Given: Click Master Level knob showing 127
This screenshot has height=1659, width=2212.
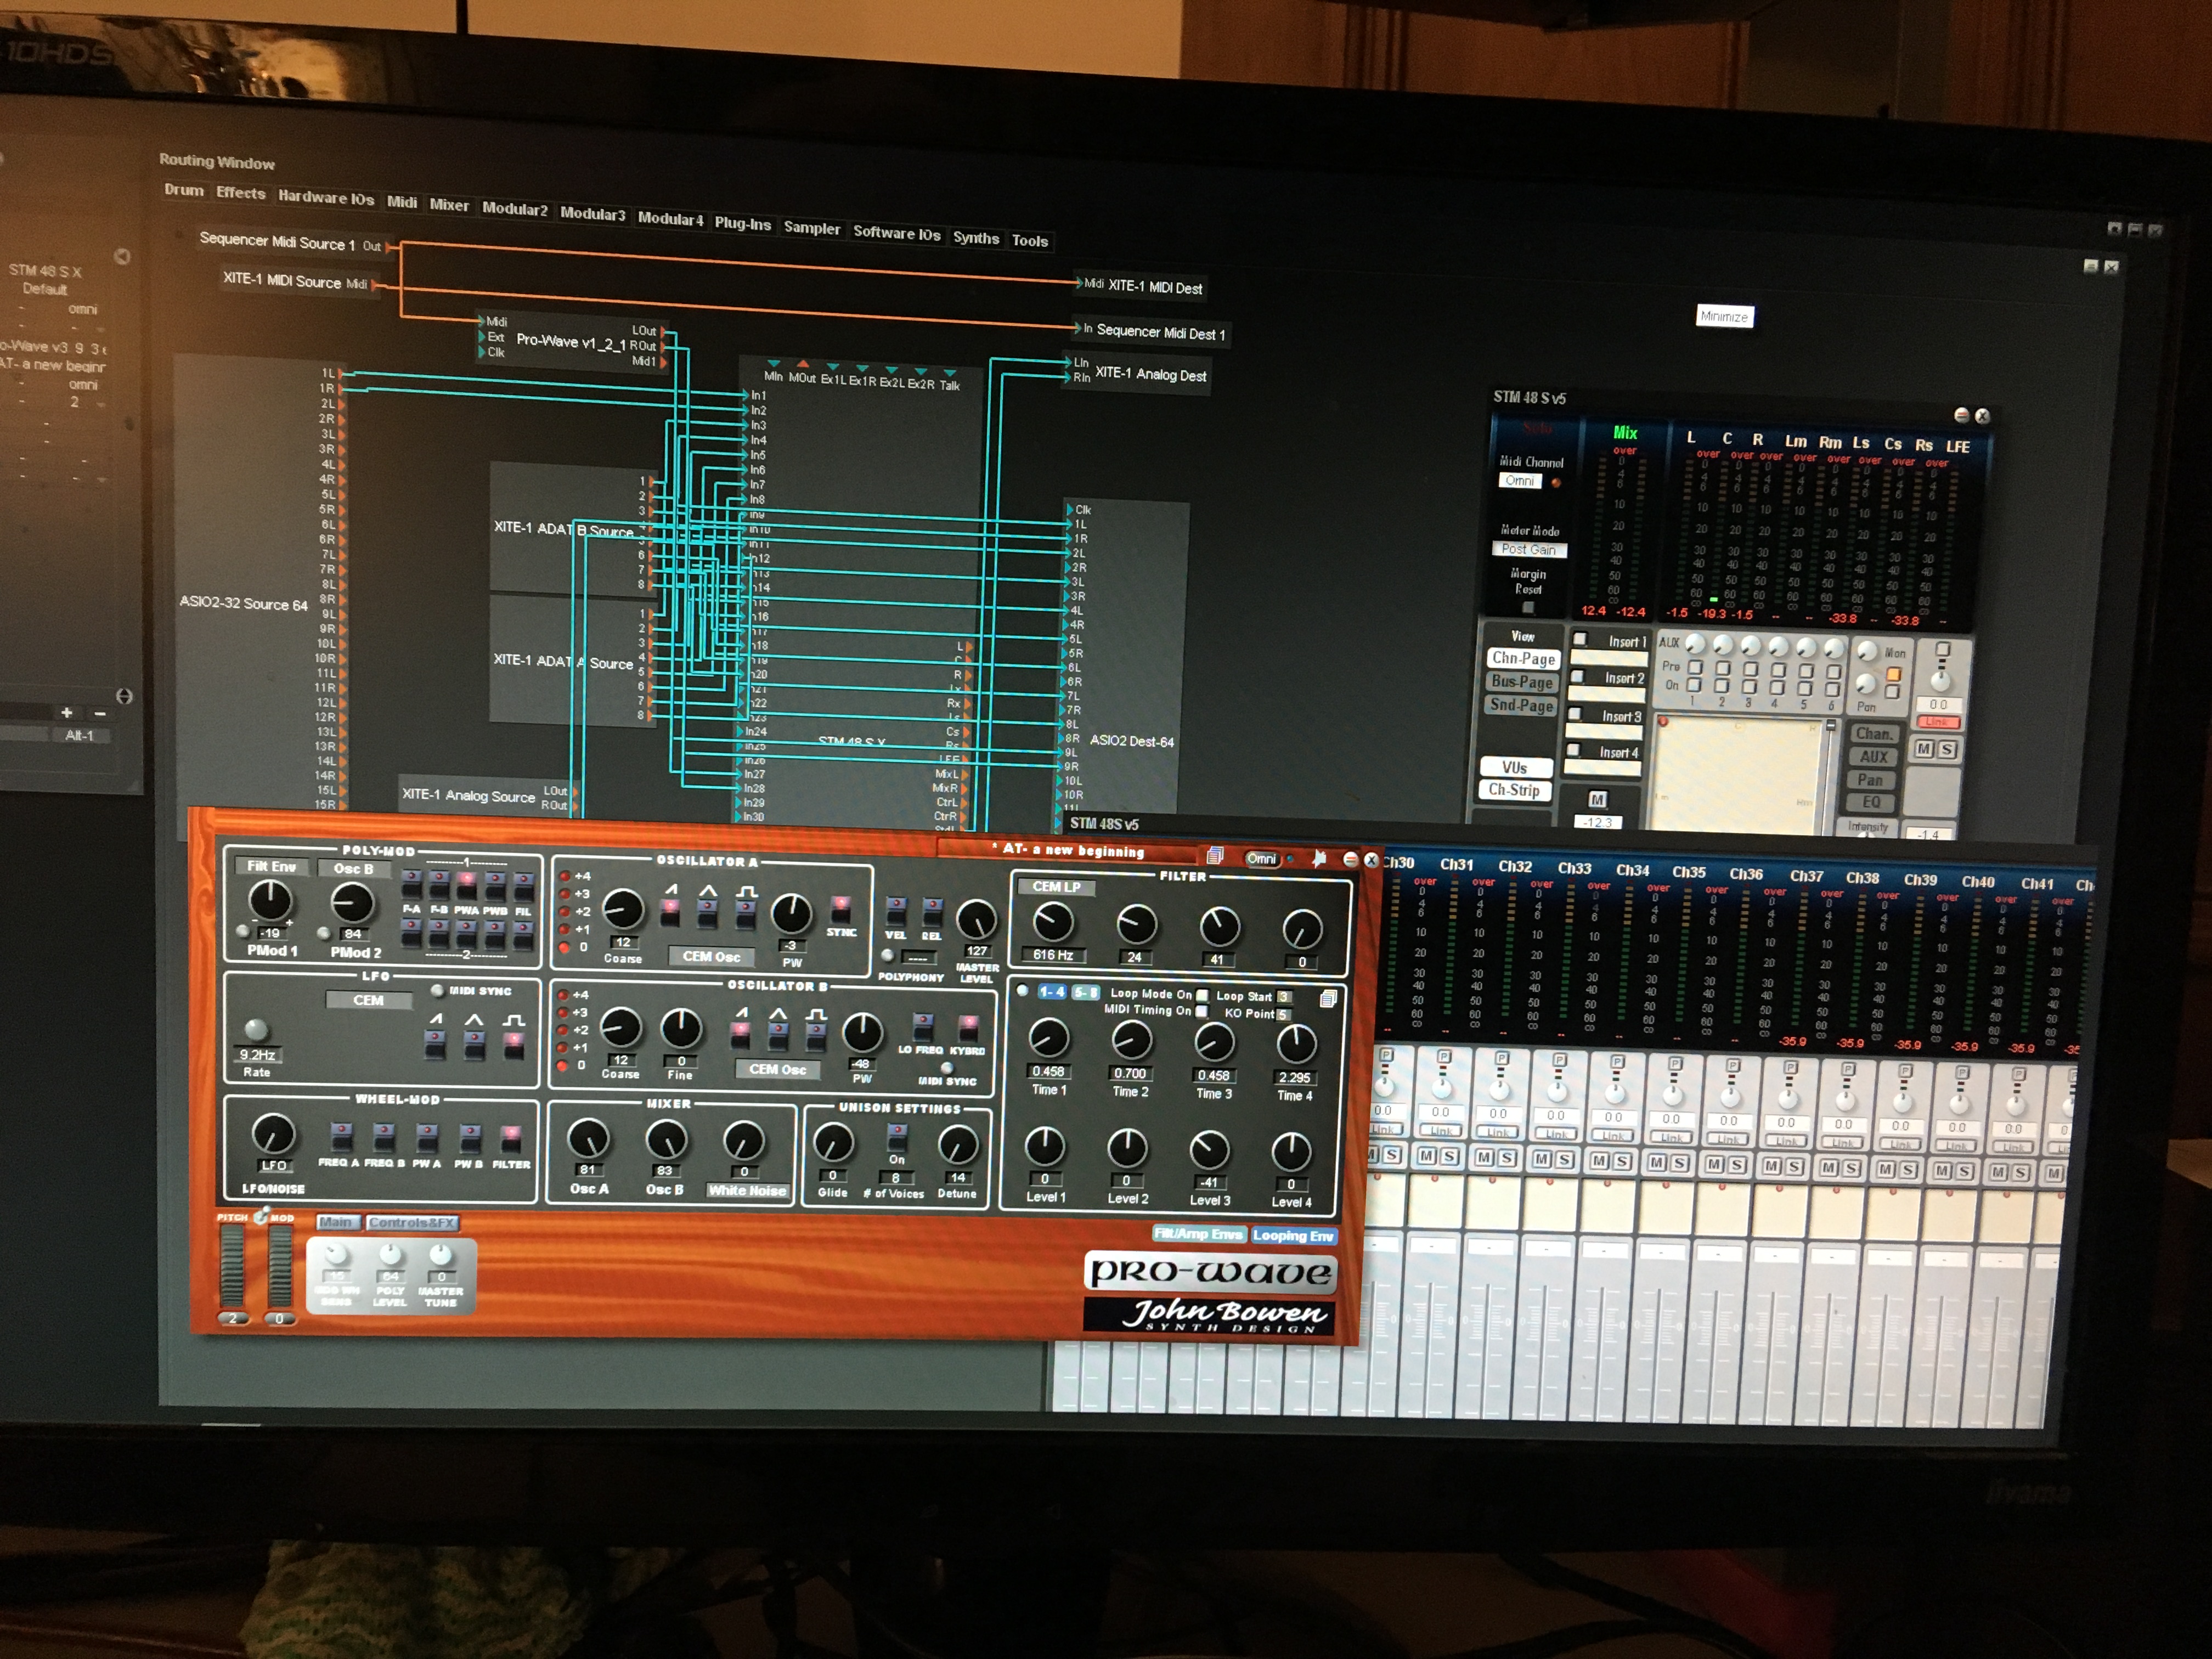Looking at the screenshot, I should click(x=977, y=920).
